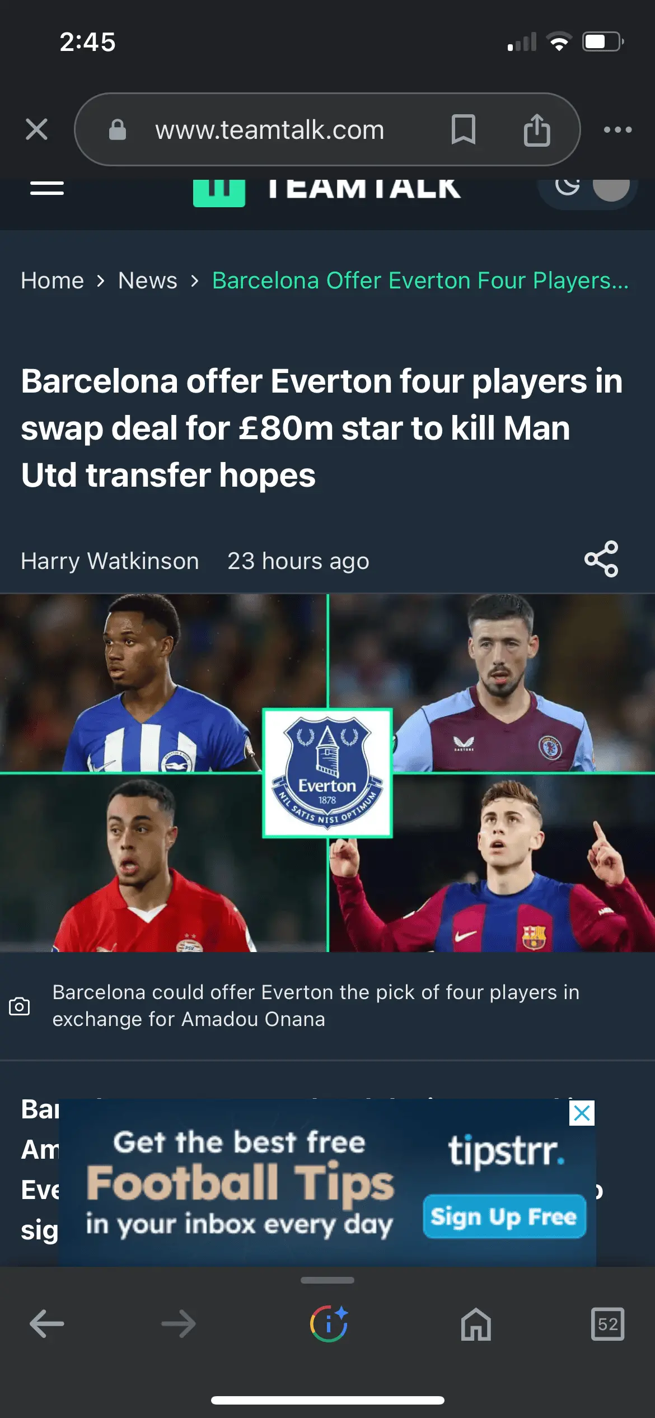Screen dimensions: 655x1418
Task: Open author Harry Watkinson's page
Action: tap(110, 561)
